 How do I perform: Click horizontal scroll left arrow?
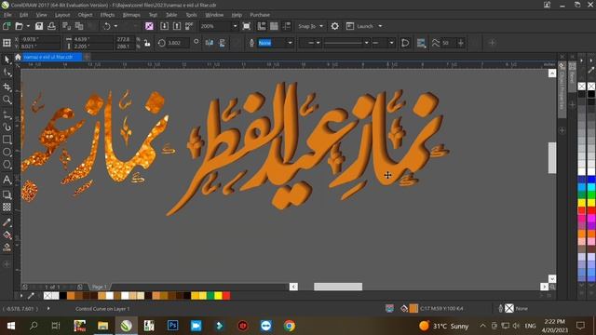pos(293,287)
